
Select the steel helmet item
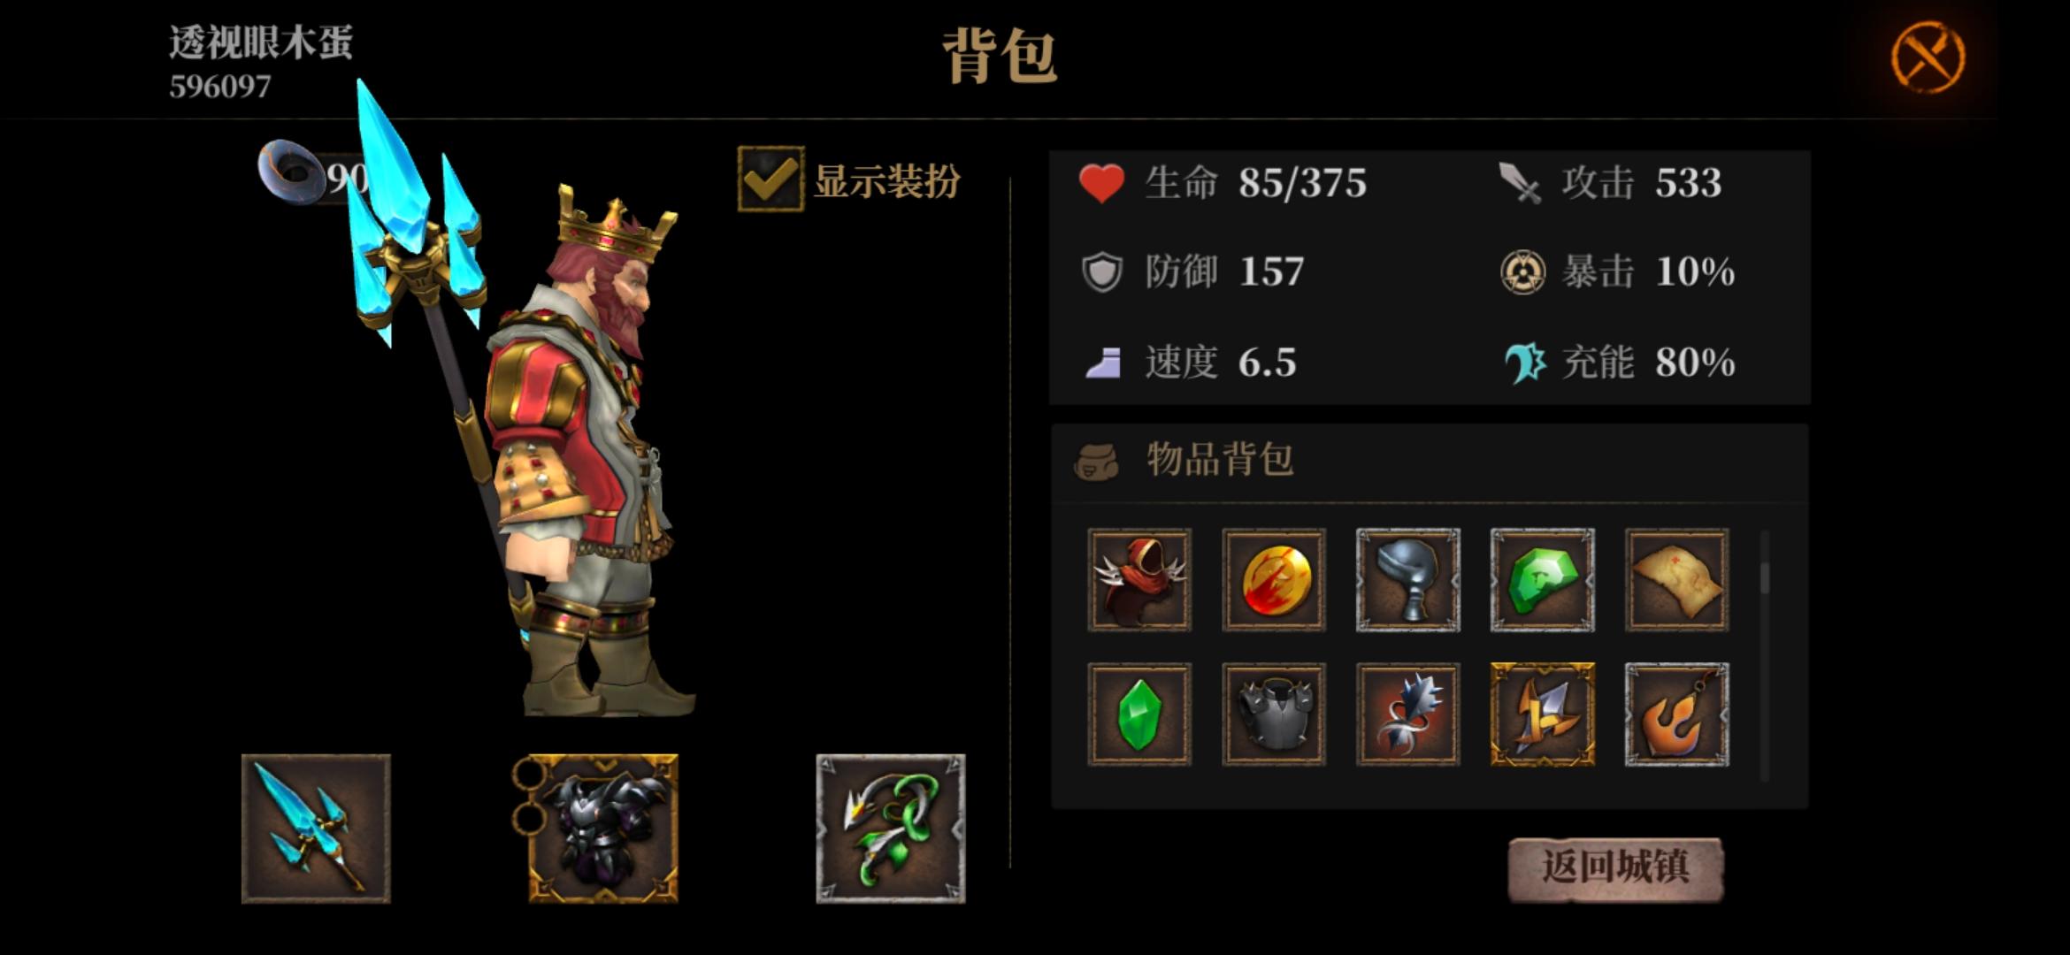click(x=1408, y=580)
